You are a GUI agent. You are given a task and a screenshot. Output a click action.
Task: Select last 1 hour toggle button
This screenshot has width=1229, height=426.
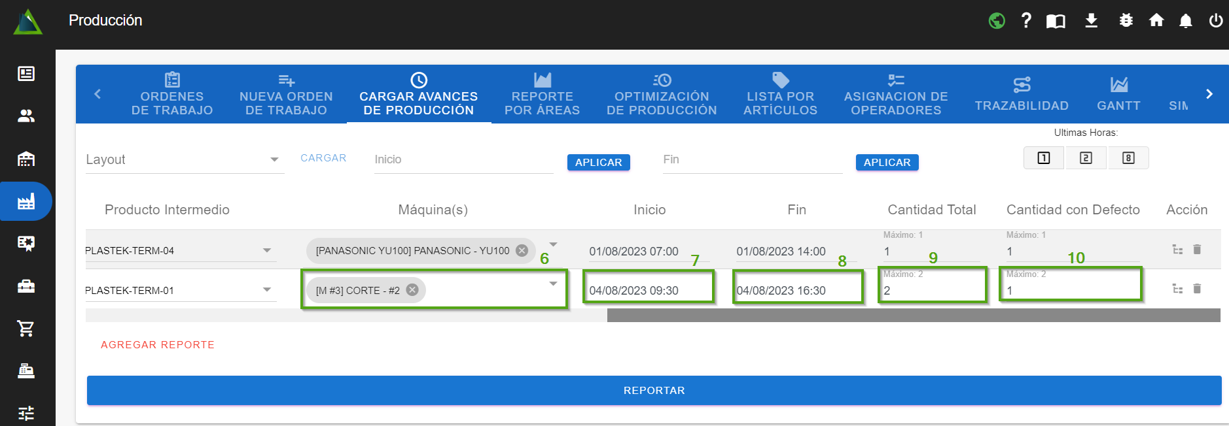[1044, 158]
